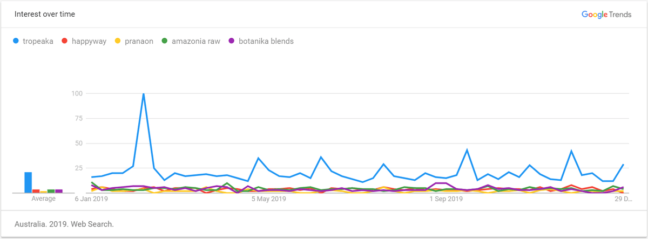
Task: Click the green amazonia raw legend dot
Action: [x=164, y=41]
